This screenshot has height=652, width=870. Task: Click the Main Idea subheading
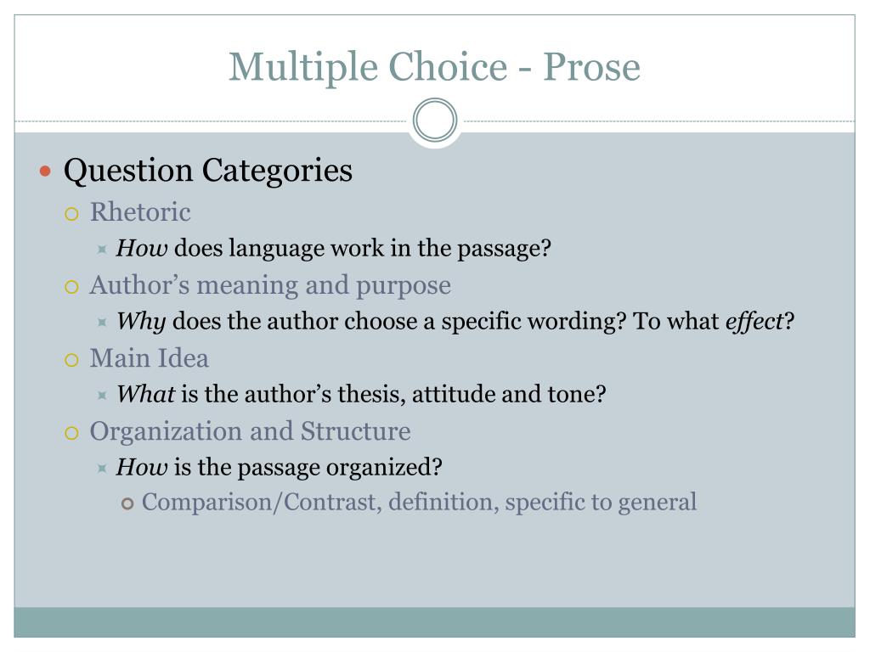coord(150,358)
